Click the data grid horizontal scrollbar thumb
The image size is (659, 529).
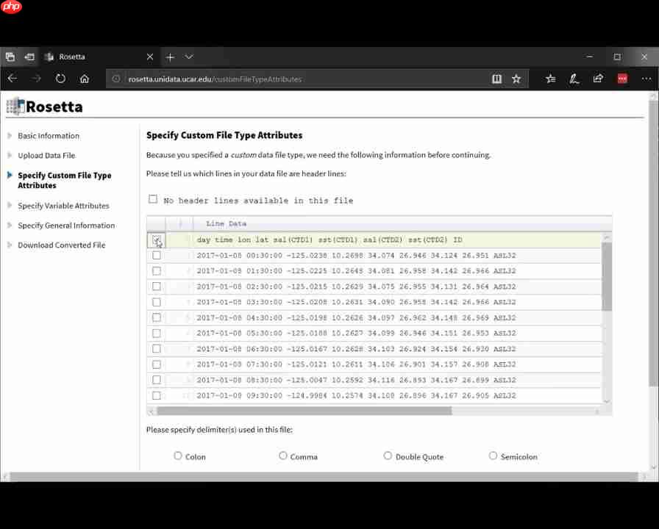[304, 411]
